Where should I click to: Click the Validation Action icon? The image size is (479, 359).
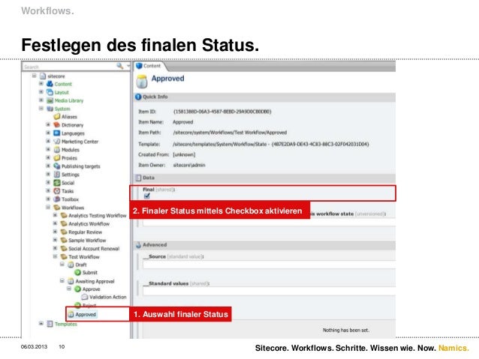[x=85, y=297]
